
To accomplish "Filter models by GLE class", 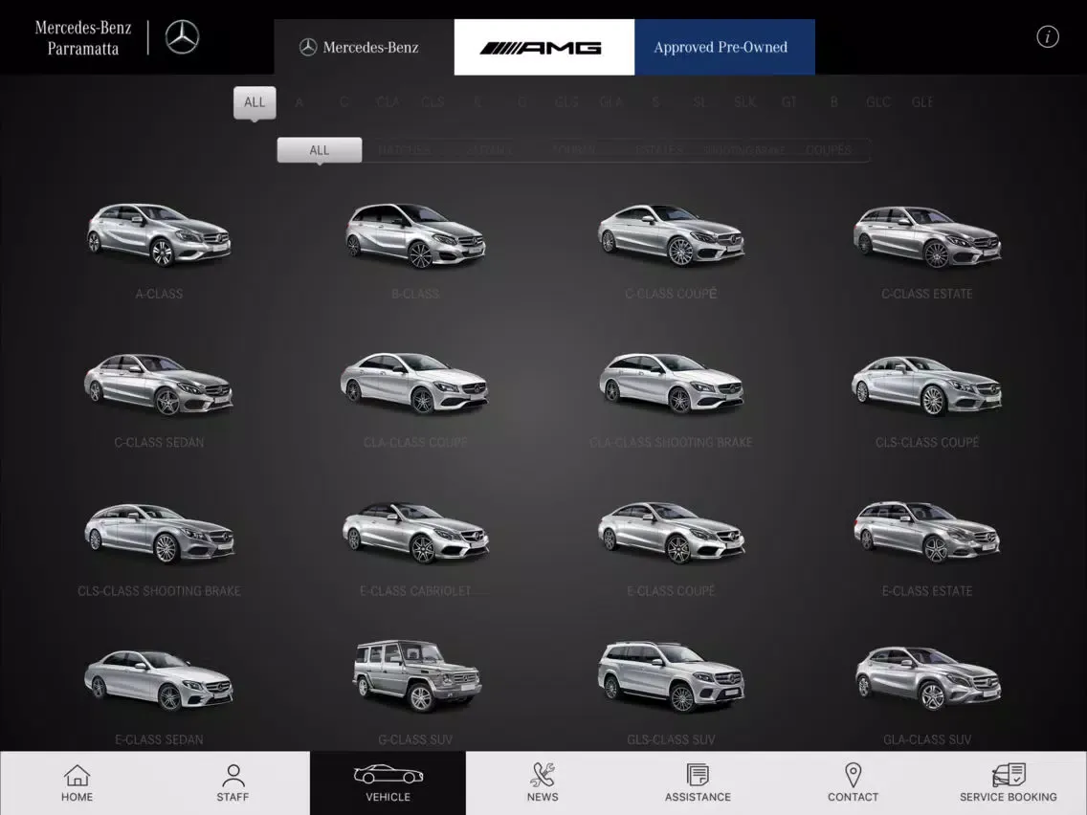I will pyautogui.click(x=922, y=102).
